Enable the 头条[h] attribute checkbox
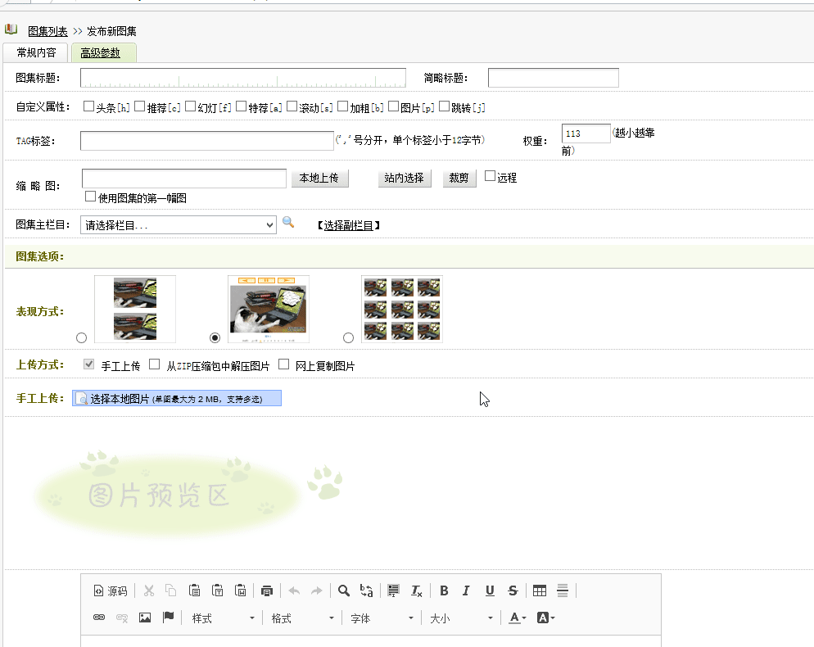Screen dimensions: 814x647 [88, 106]
